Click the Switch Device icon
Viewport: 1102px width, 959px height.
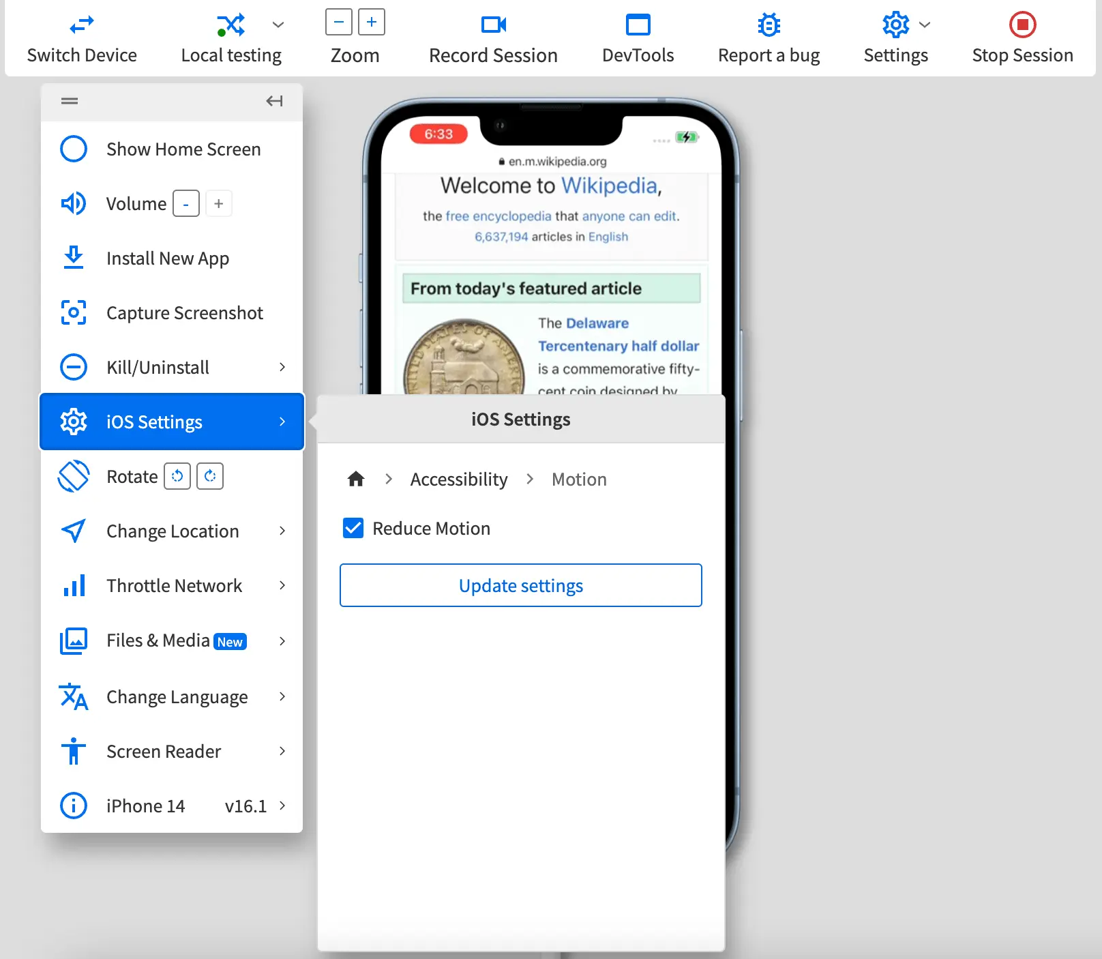[x=82, y=25]
